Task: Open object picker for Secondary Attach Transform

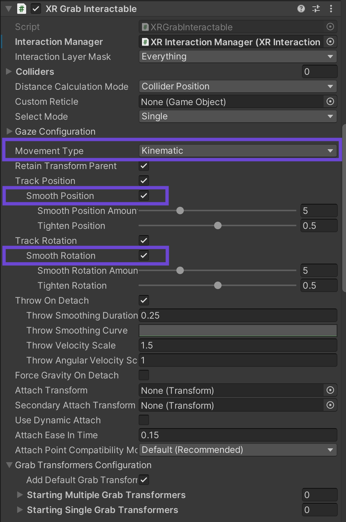Action: coord(330,405)
